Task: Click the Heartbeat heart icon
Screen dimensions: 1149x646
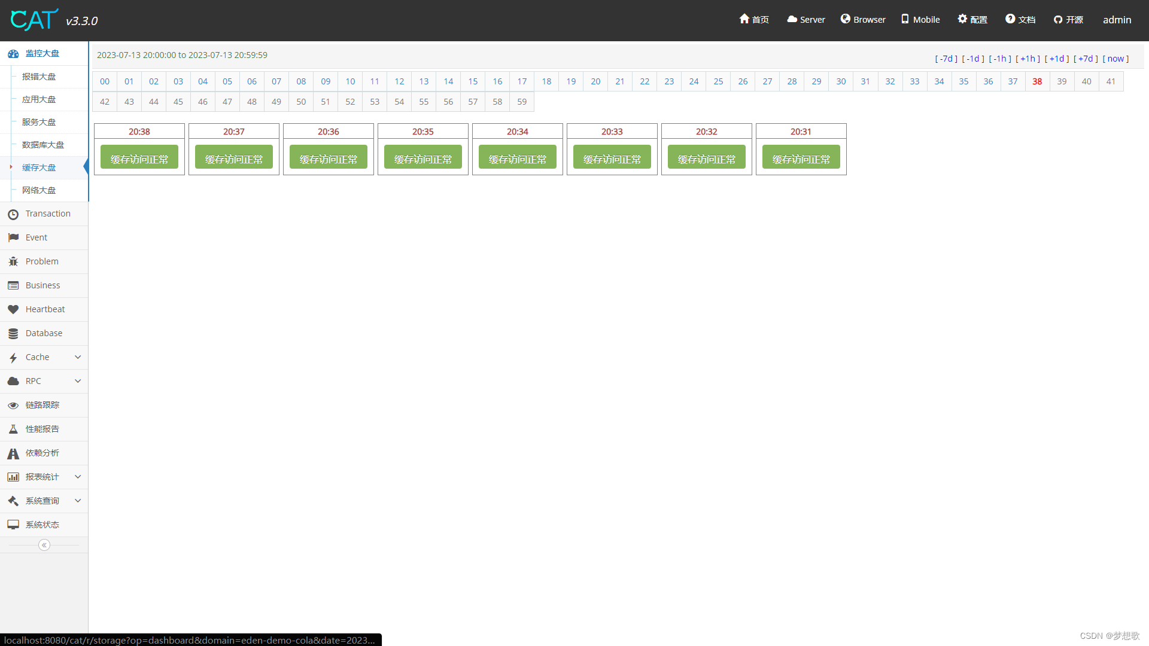Action: [x=13, y=310]
